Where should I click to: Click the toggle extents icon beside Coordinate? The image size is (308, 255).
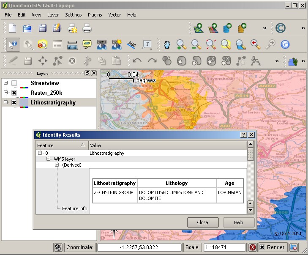click(58, 247)
